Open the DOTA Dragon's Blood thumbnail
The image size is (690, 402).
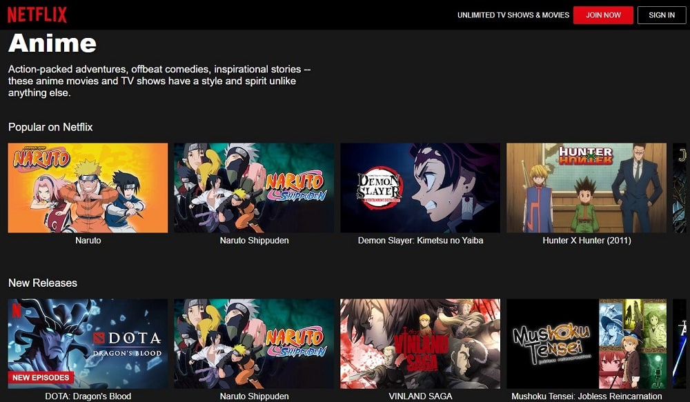[88, 344]
